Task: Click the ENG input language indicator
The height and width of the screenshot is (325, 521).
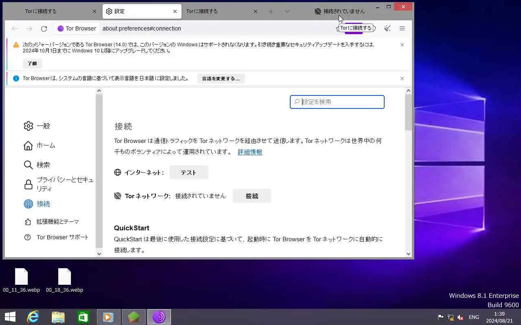Action: (x=474, y=317)
